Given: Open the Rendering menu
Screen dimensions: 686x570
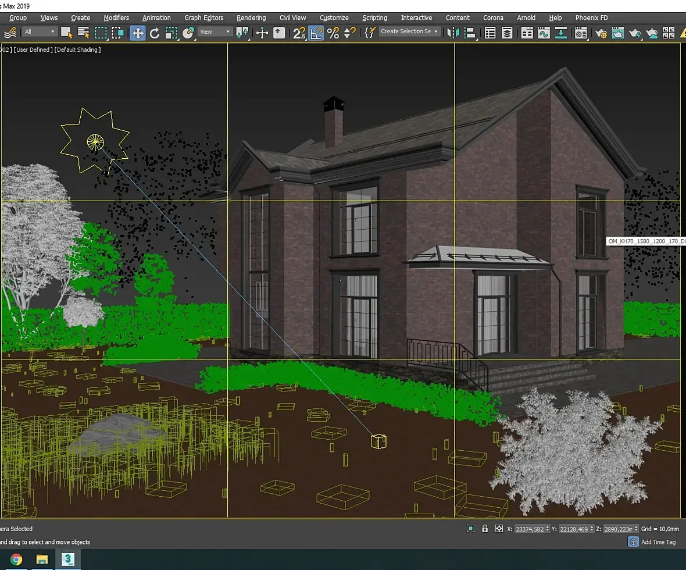Looking at the screenshot, I should click(x=251, y=18).
